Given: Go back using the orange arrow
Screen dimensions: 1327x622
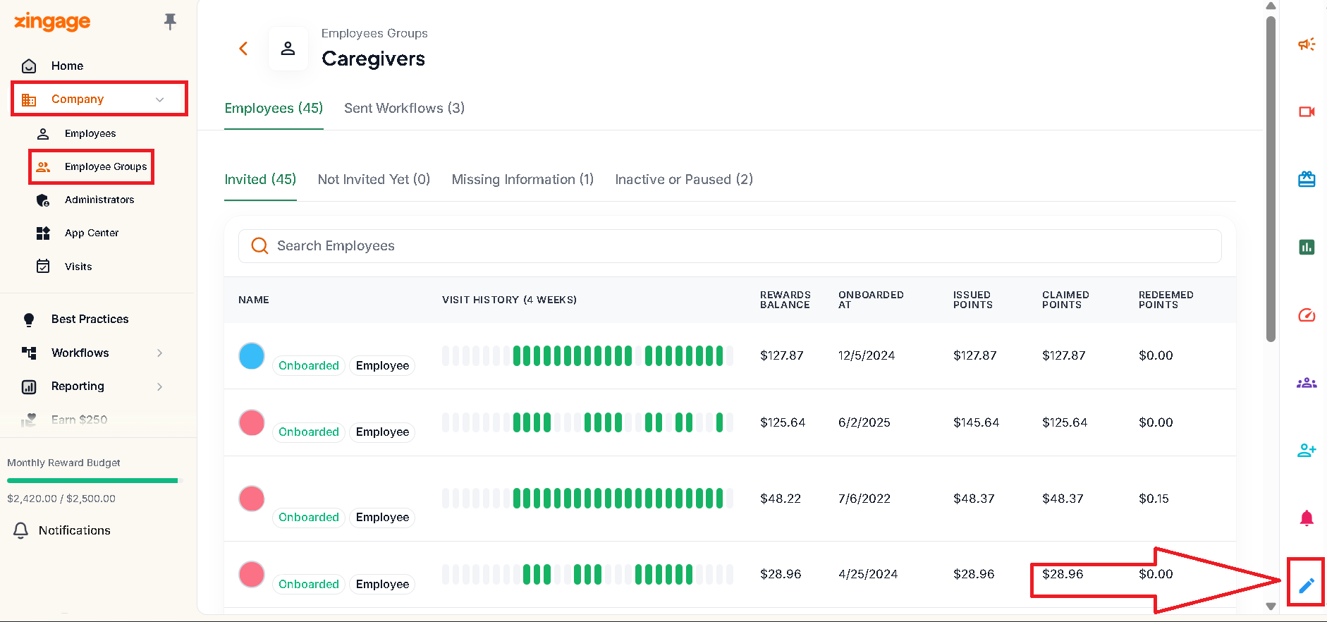Looking at the screenshot, I should click(x=243, y=49).
